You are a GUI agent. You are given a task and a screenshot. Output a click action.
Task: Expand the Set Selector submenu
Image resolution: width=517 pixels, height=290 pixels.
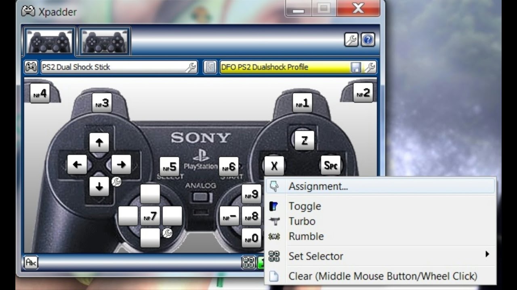pyautogui.click(x=380, y=256)
